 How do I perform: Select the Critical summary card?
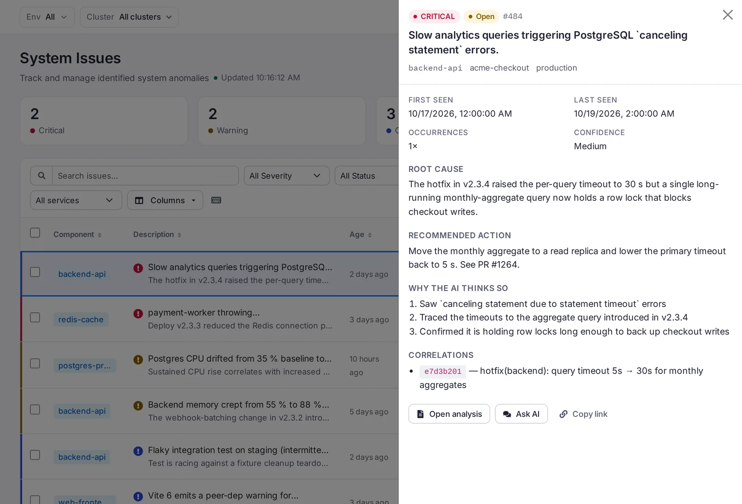point(104,121)
